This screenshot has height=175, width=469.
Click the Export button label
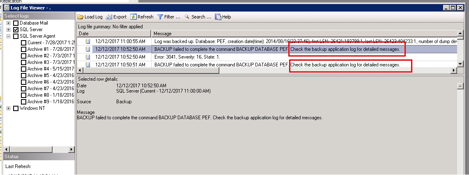[120, 17]
